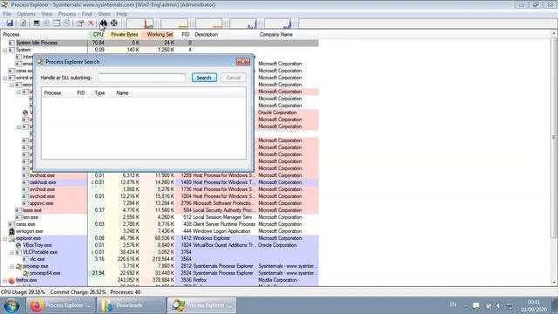The image size is (558, 314).
Task: Click the Save toolbar icon
Action: pyautogui.click(x=10, y=24)
